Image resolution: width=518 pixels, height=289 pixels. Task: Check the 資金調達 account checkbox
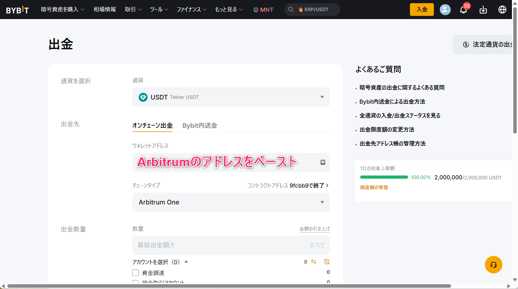click(135, 272)
